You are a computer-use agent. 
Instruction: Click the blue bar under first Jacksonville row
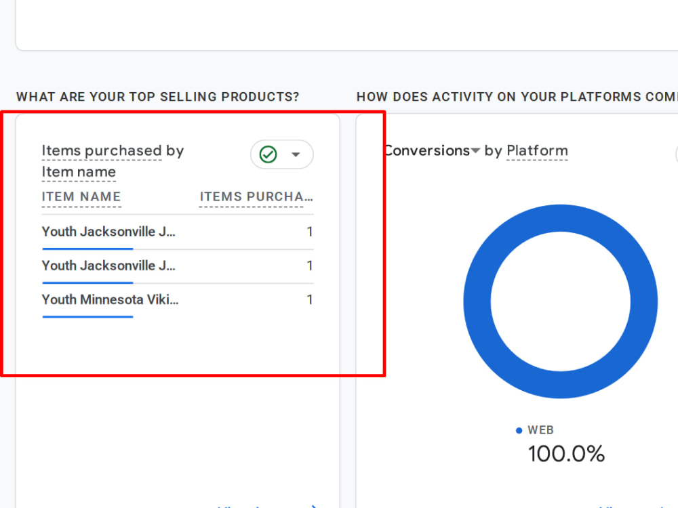[x=87, y=249]
